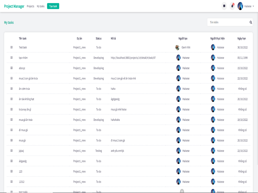Click the Testing status in jajaaj row

tap(99, 151)
